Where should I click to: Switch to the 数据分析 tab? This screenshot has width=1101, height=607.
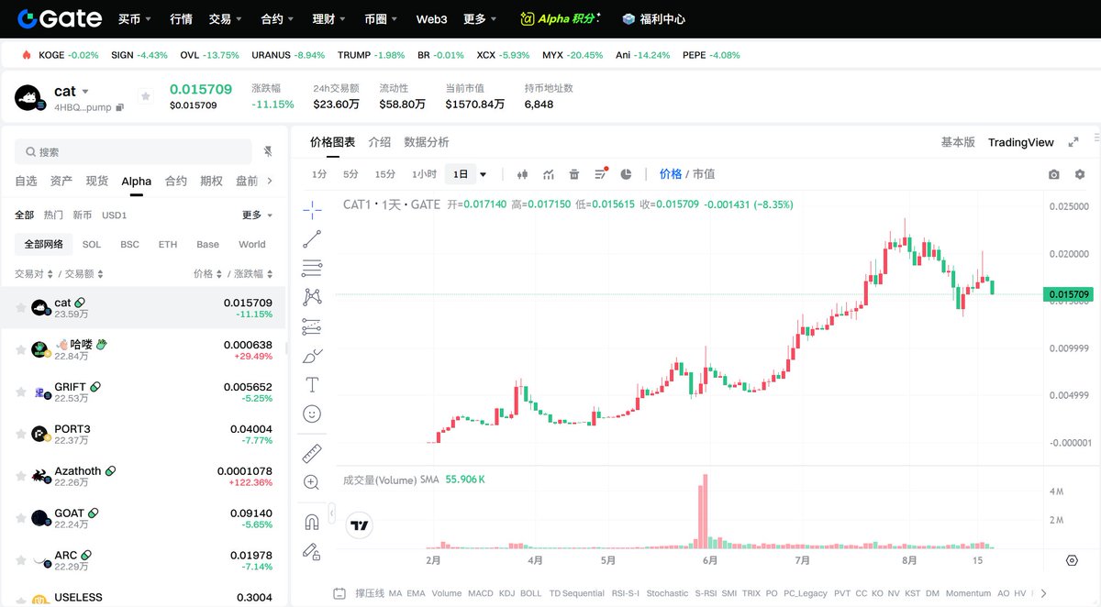[x=427, y=142]
